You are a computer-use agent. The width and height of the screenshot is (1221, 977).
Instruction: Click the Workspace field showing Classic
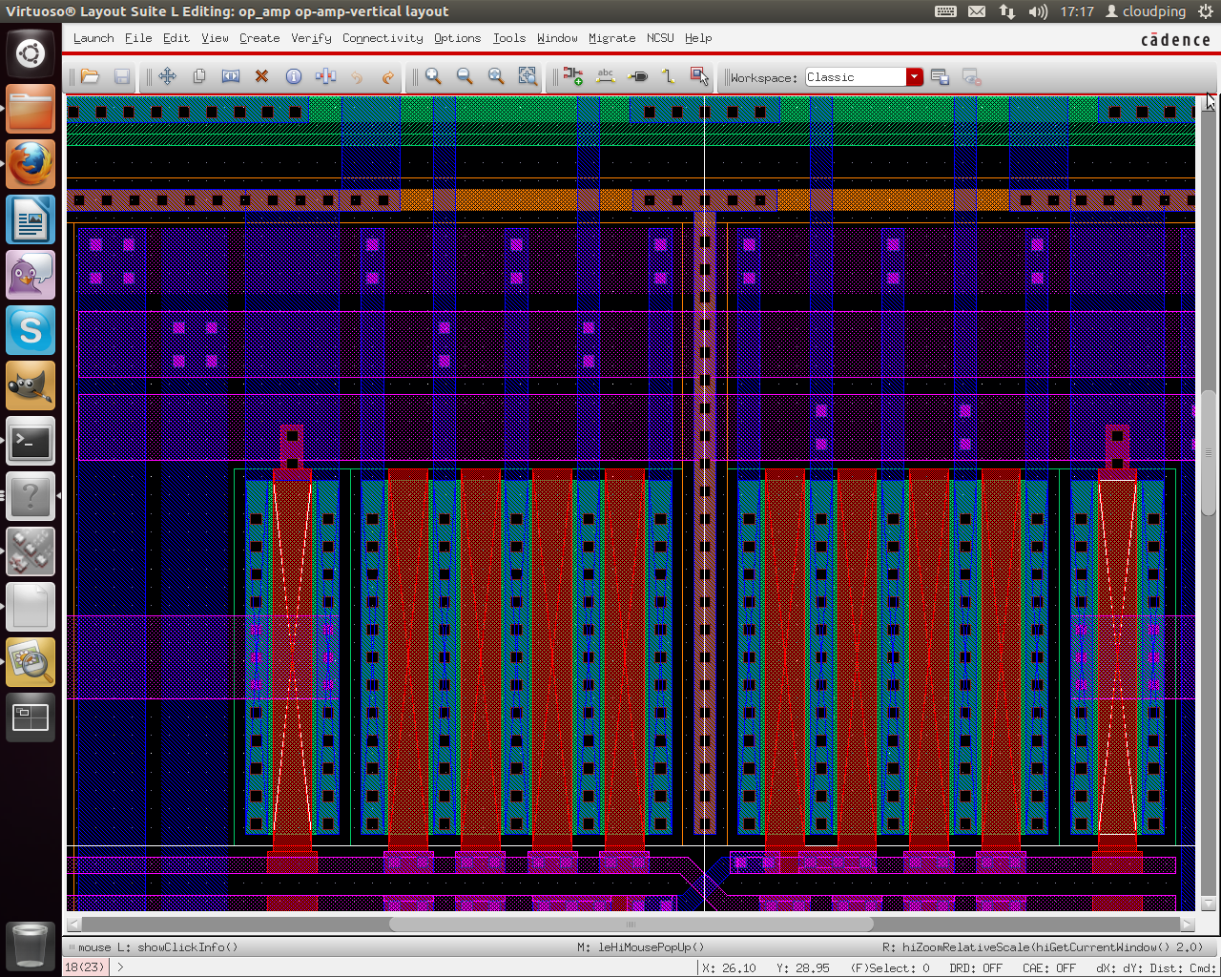[856, 77]
